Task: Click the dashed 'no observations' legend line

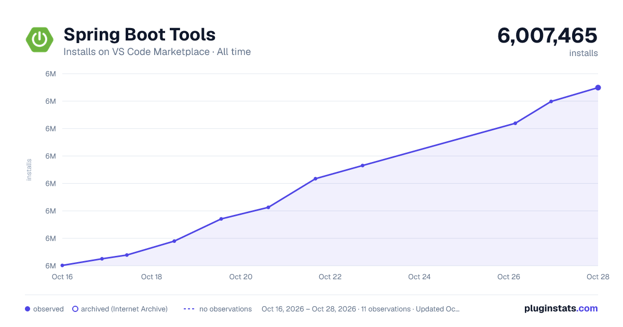Action: click(x=189, y=309)
